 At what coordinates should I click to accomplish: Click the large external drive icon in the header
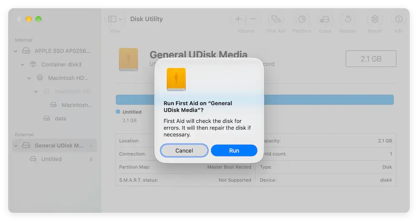128,59
